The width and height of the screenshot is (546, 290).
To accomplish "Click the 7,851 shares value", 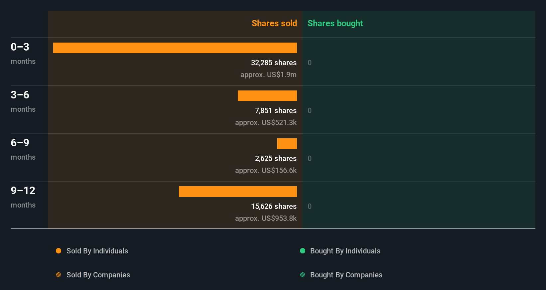I will (x=276, y=110).
